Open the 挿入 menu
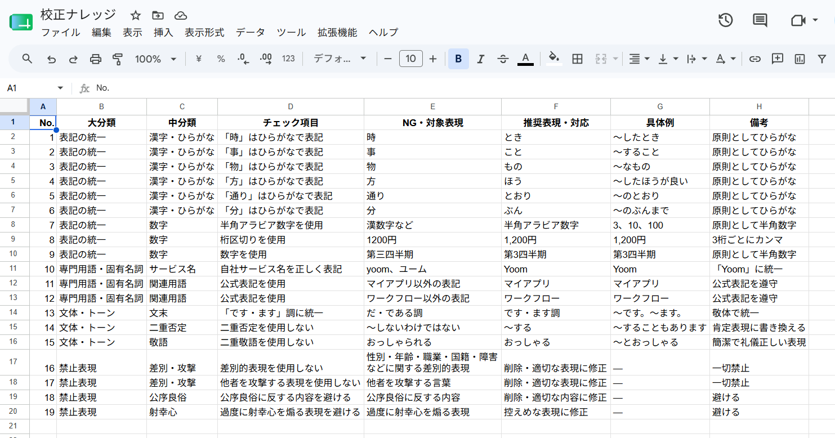The height and width of the screenshot is (438, 835). pos(163,33)
